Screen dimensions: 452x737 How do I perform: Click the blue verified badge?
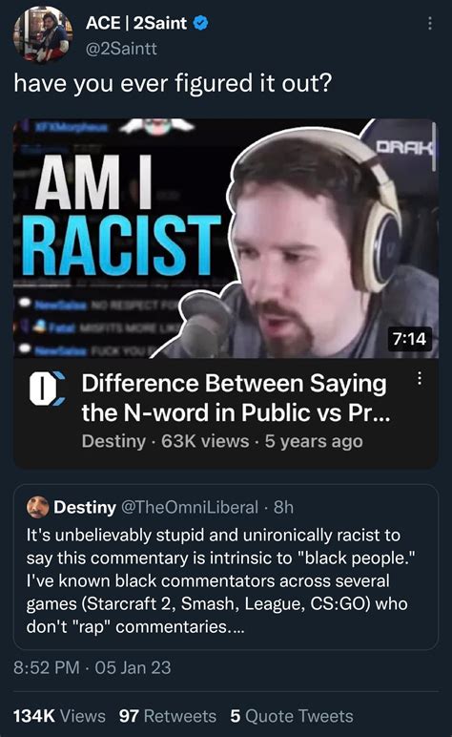(200, 23)
